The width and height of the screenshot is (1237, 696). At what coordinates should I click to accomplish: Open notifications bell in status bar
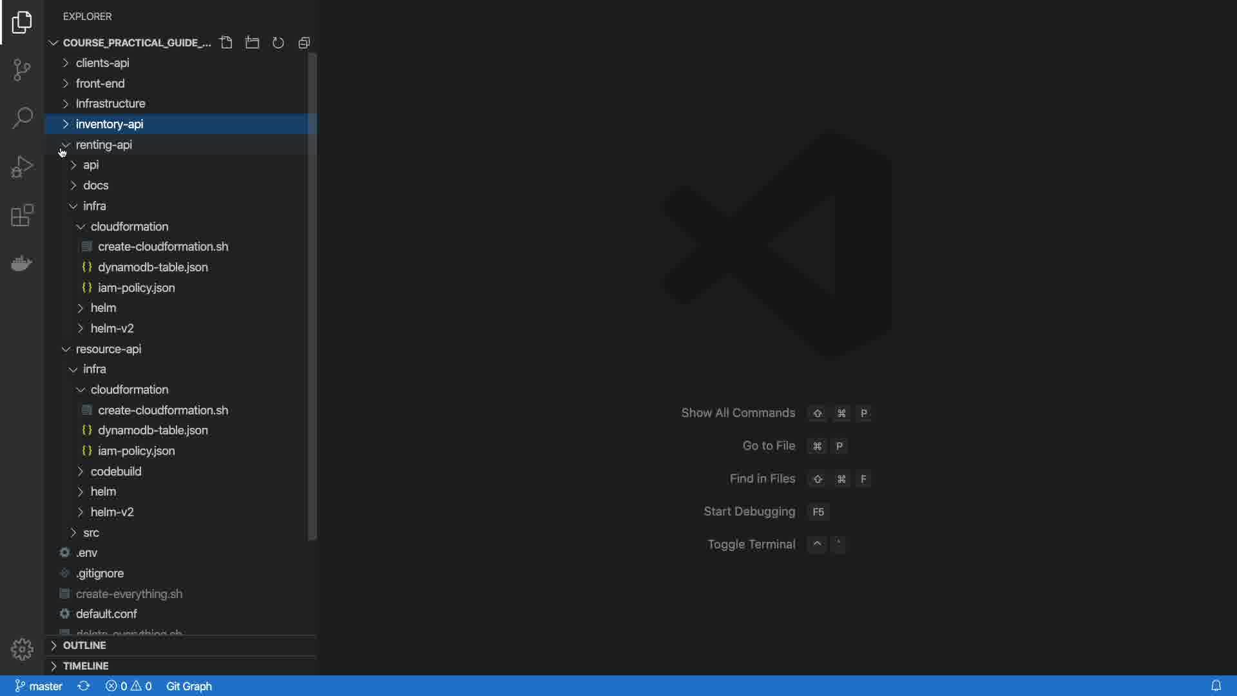tap(1216, 686)
